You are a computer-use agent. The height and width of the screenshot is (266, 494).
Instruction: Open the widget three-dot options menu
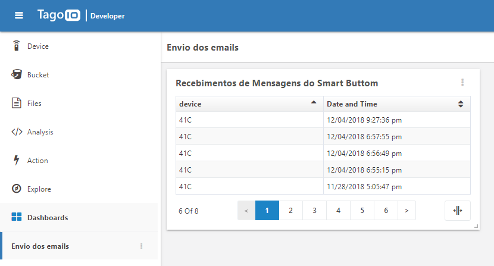(x=462, y=82)
